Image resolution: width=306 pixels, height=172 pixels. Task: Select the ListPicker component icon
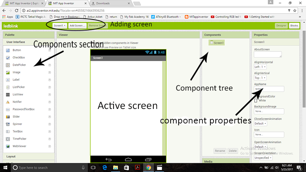tap(8, 88)
